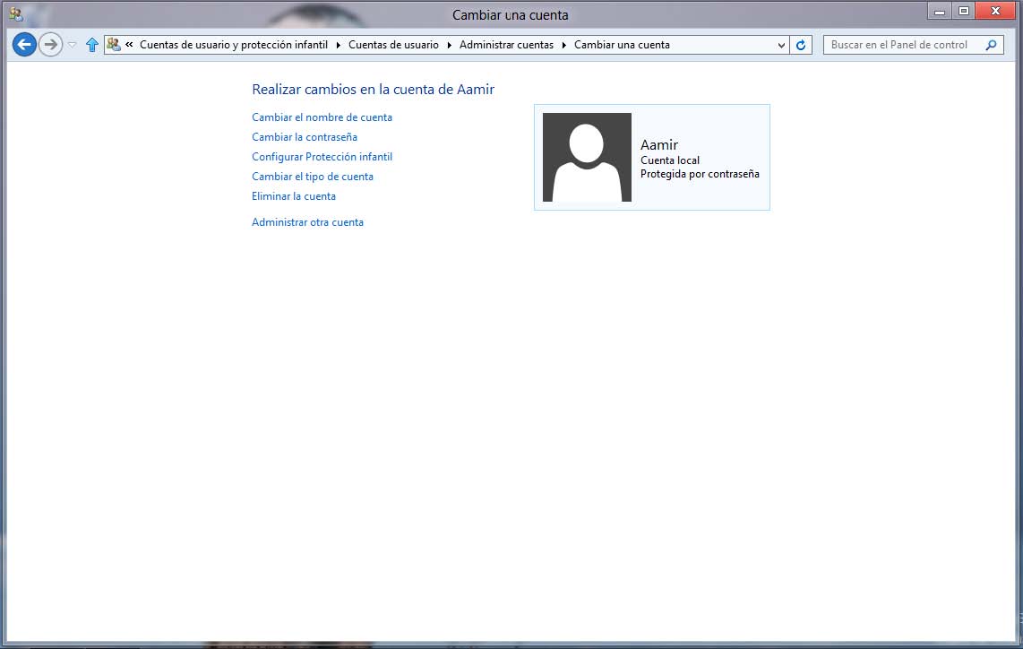
Task: Click the refresh button in address bar
Action: point(801,45)
